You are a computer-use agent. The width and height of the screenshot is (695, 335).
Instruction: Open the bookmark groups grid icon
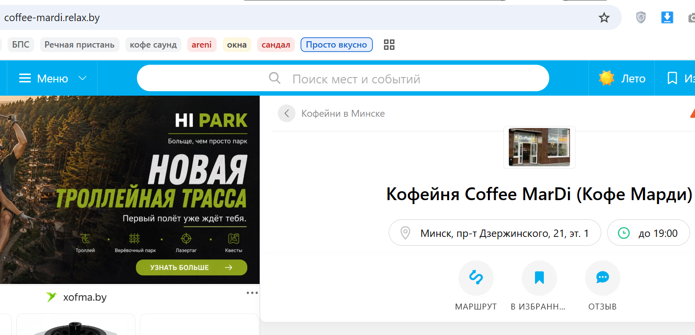[389, 45]
